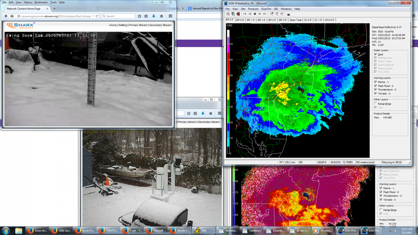
Task: Toggle Marine - 1 warnings in the upper radar window
Action: pyautogui.click(x=376, y=82)
